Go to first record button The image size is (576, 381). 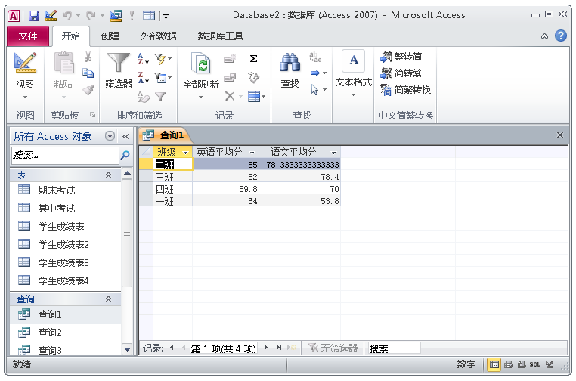171,348
